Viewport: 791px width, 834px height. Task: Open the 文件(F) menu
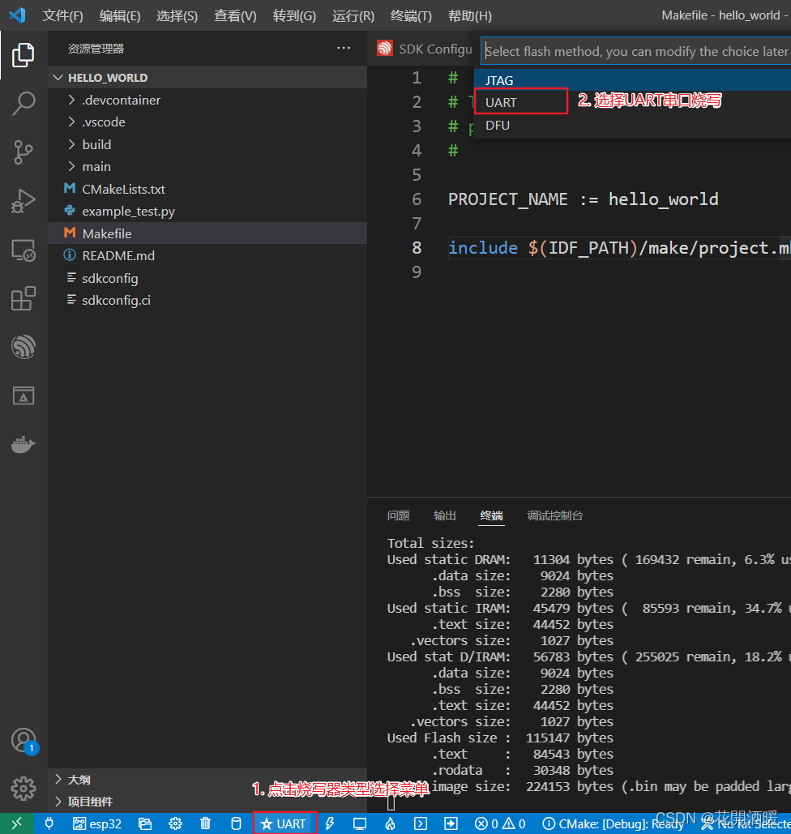(x=62, y=16)
